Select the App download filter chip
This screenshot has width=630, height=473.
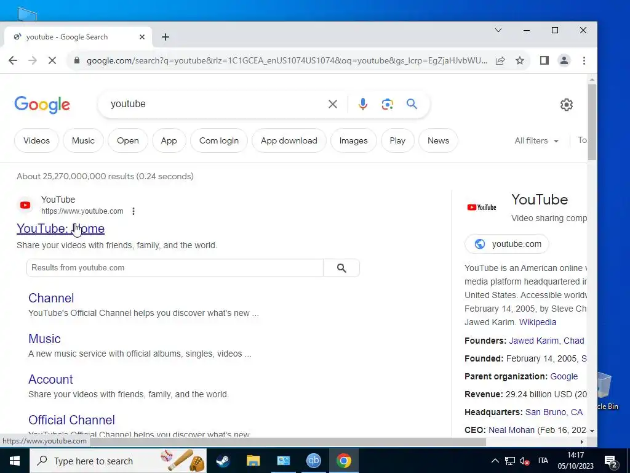coord(289,140)
